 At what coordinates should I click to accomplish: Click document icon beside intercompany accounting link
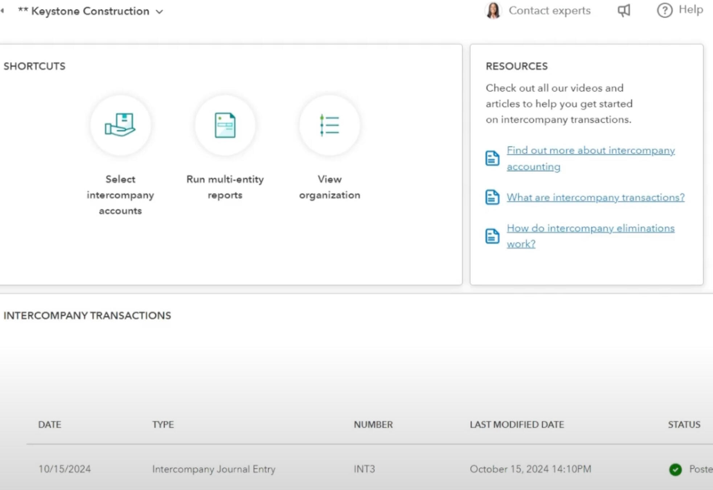click(x=492, y=158)
